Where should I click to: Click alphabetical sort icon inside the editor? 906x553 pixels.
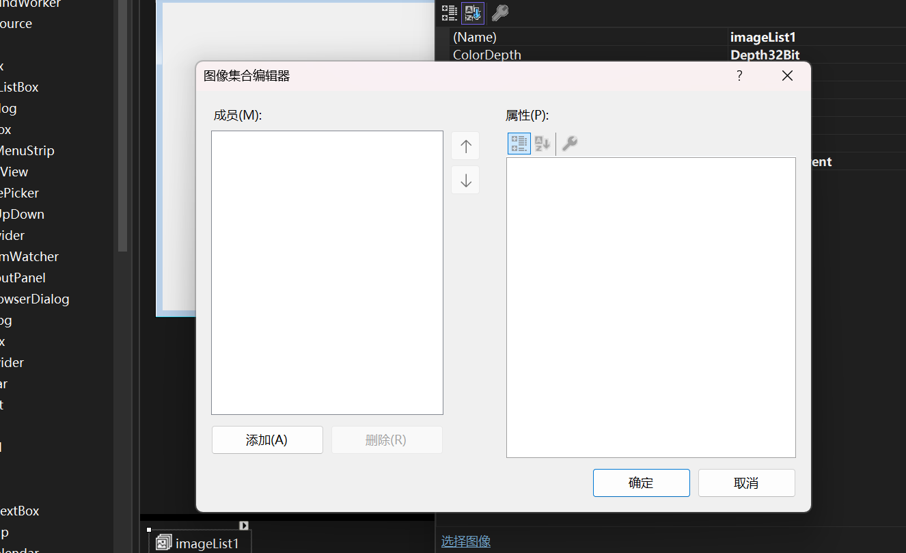[x=542, y=143]
